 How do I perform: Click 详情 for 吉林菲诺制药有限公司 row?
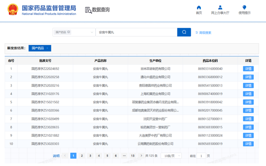click(248, 69)
